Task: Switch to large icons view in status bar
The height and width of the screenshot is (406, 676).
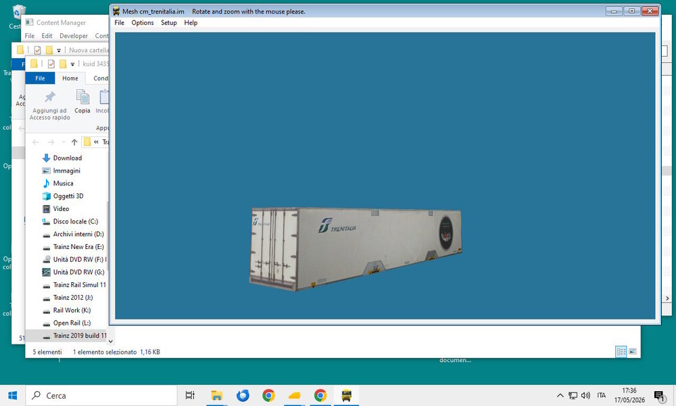Action: [x=633, y=352]
